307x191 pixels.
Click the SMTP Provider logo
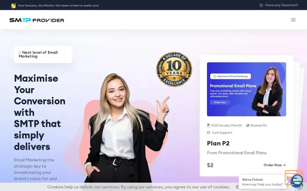(36, 20)
